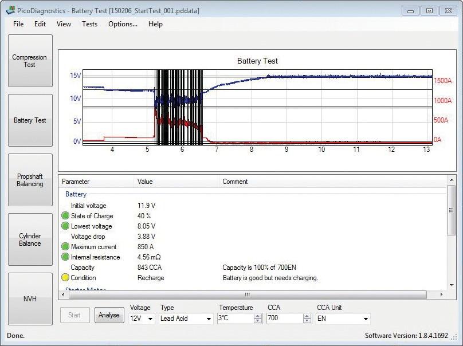
Task: Select the Initial voltage row
Action: click(x=89, y=206)
